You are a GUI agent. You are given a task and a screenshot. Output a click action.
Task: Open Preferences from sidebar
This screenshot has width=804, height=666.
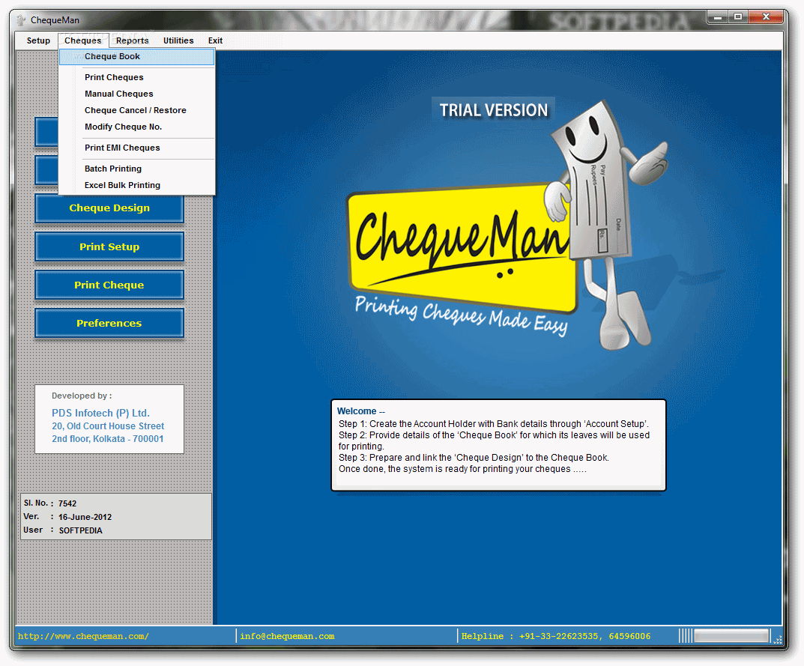[x=109, y=324]
